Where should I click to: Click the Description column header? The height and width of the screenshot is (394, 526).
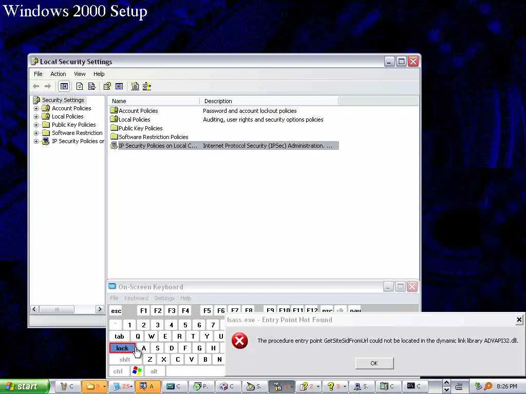coord(269,101)
